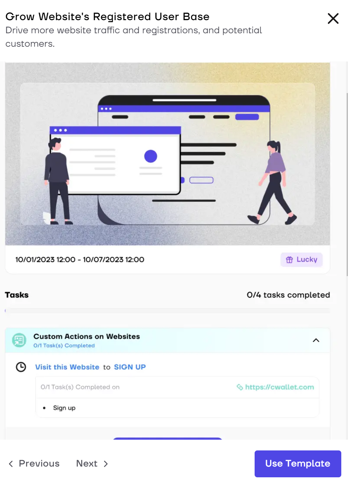
Task: Click the website illustration banner image
Action: tap(167, 154)
